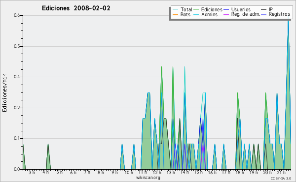Click the 'IP' legend label
296x182 pixels.
(x=271, y=9)
